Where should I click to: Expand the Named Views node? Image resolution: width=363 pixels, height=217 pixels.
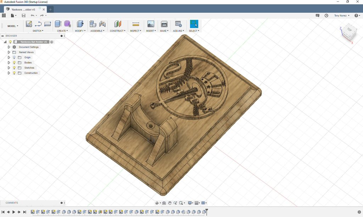tap(9, 52)
